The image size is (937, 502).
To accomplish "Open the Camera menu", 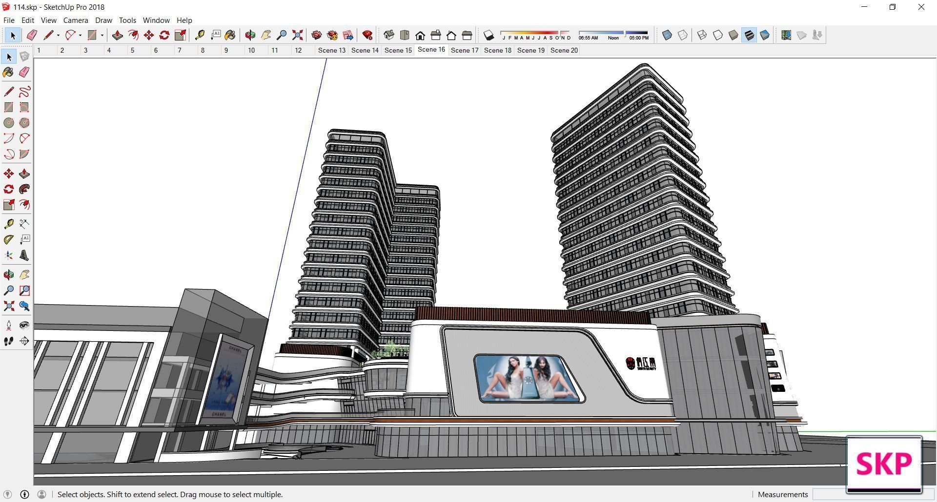I will pos(76,20).
